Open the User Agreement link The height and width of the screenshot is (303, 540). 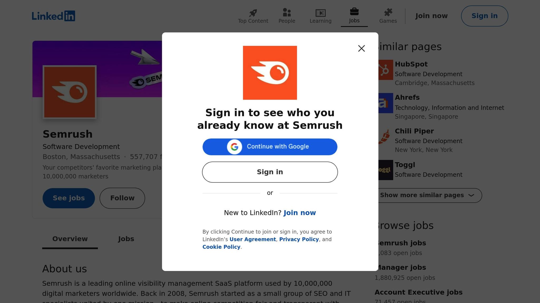(x=253, y=239)
